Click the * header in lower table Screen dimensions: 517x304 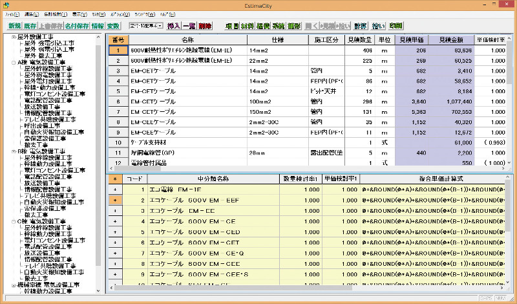click(x=115, y=179)
